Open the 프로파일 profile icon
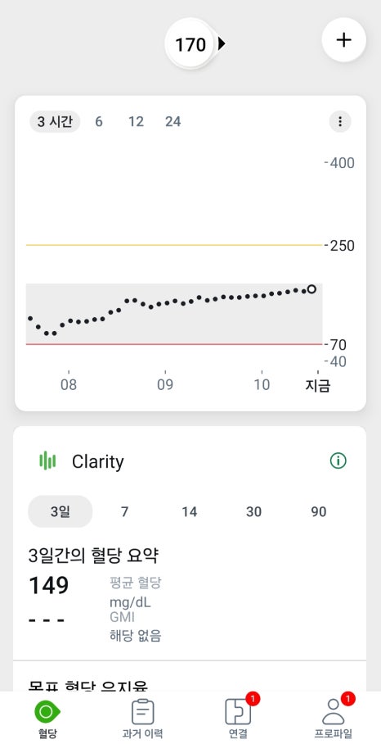This screenshot has height=744, width=381. pyautogui.click(x=334, y=712)
